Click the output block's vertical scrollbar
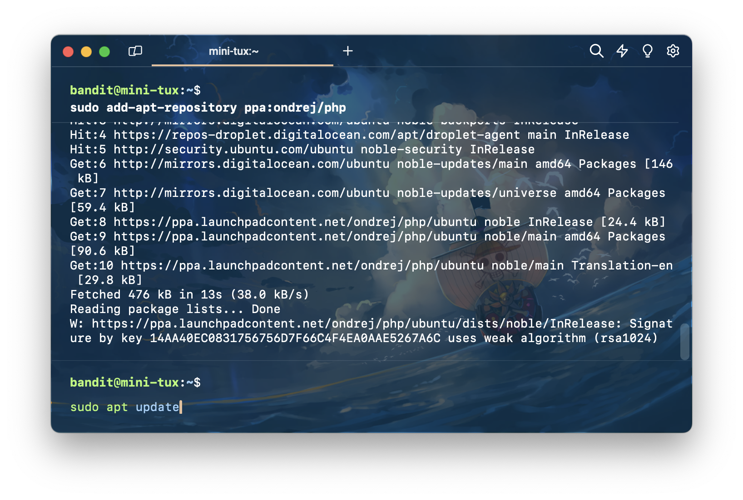This screenshot has height=500, width=743. [x=684, y=341]
